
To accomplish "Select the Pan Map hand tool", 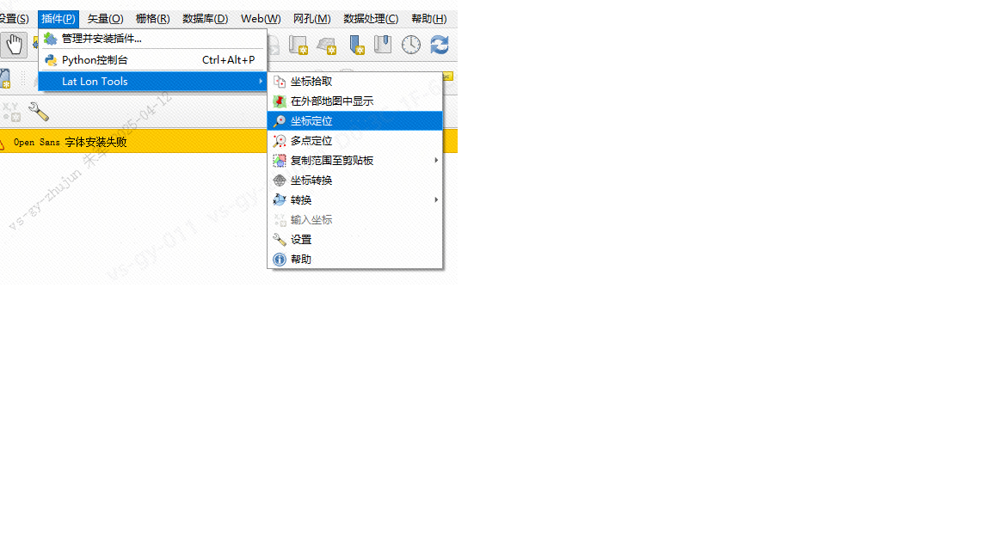I will click(x=14, y=45).
